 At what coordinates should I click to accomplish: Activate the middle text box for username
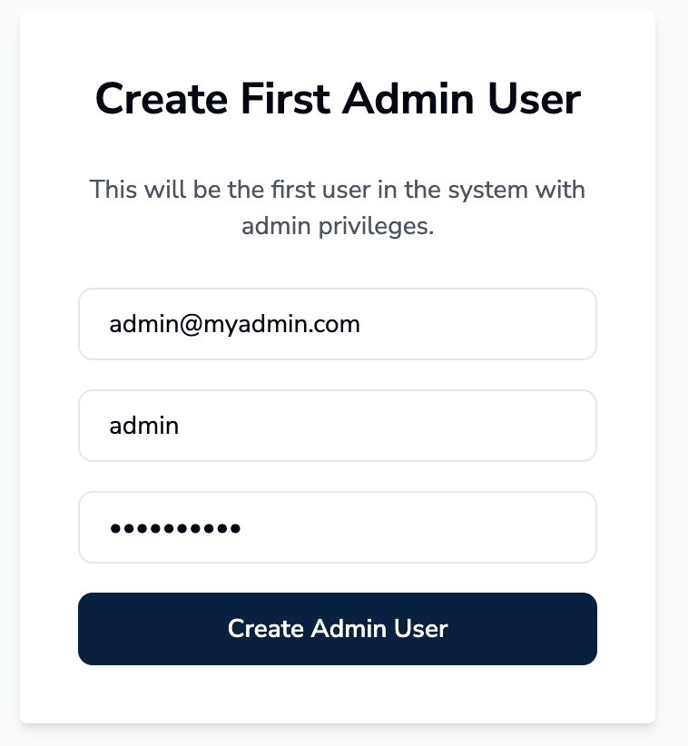337,426
